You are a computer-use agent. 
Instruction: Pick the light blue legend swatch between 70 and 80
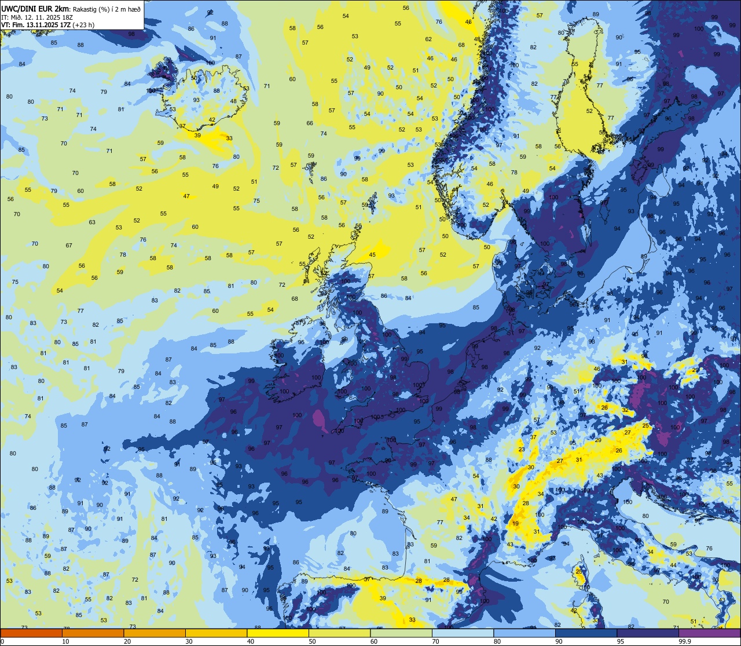coord(463,633)
